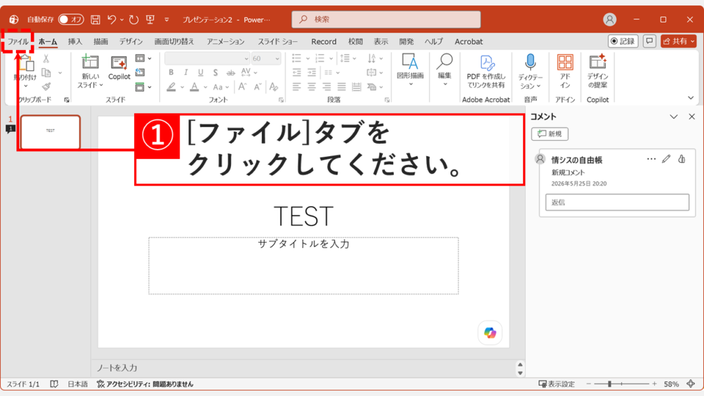
Task: Switch to the 挿入 ribbon tab
Action: click(x=75, y=41)
